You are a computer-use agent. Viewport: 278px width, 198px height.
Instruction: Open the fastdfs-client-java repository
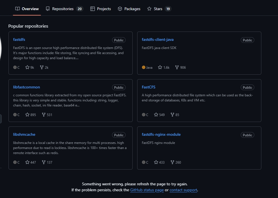coord(157,39)
